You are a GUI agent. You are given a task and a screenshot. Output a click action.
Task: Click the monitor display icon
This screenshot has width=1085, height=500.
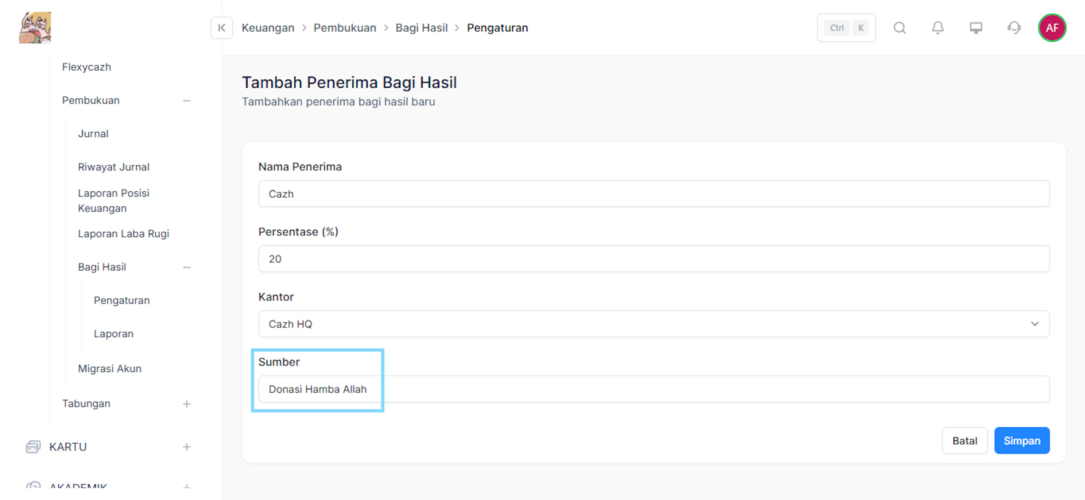pos(976,28)
